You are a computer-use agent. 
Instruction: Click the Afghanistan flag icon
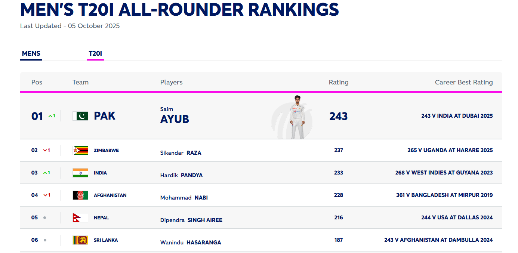(80, 195)
